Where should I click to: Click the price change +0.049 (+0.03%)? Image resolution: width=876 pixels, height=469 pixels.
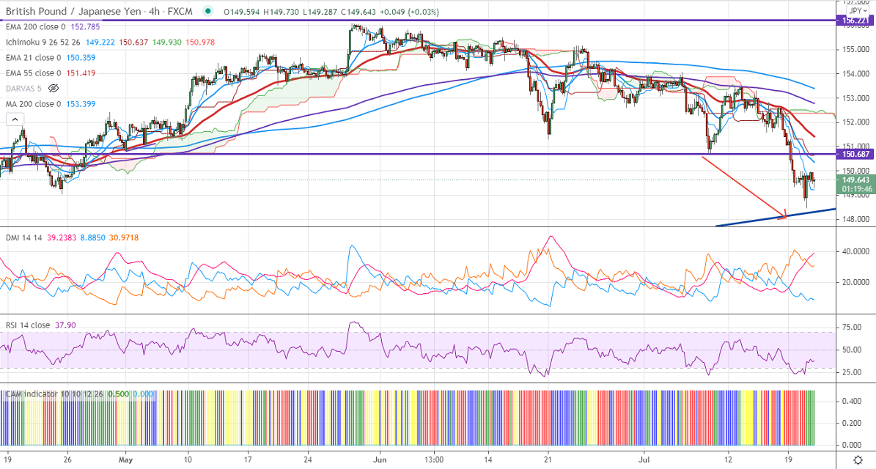pyautogui.click(x=410, y=12)
